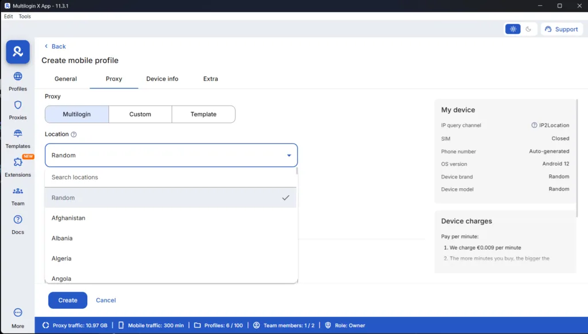
Task: Open Docs question mark icon
Action: pyautogui.click(x=18, y=219)
